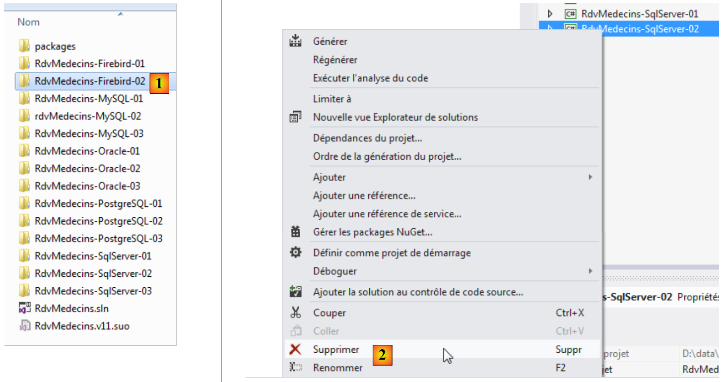727x382 pixels.
Task: Click the NuGet packages icon
Action: coord(295,232)
